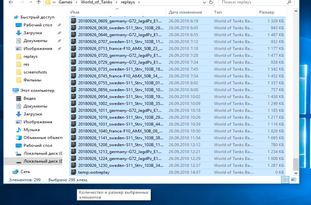This screenshot has width=311, height=205.
Task: Open screenshots folder in the sidebar
Action: [x=35, y=72]
